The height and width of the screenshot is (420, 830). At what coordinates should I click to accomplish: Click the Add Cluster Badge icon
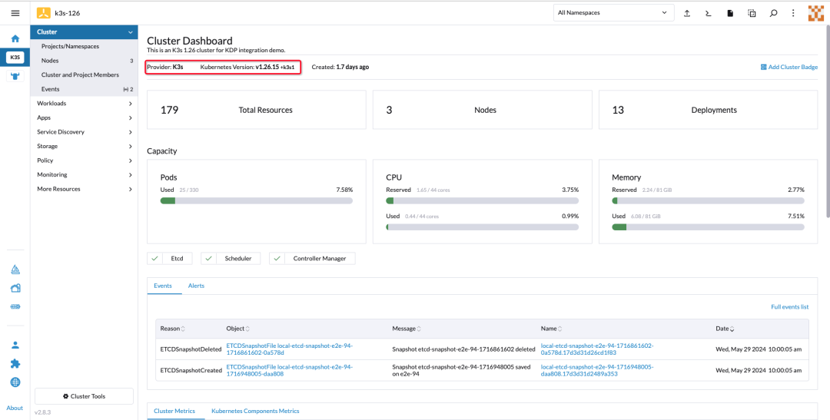point(763,67)
